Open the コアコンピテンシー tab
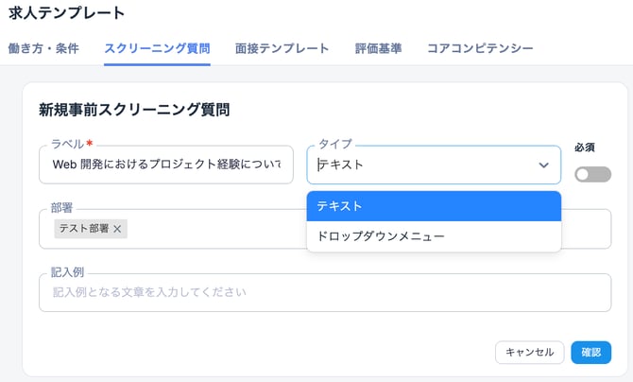633x382 pixels. pos(480,48)
